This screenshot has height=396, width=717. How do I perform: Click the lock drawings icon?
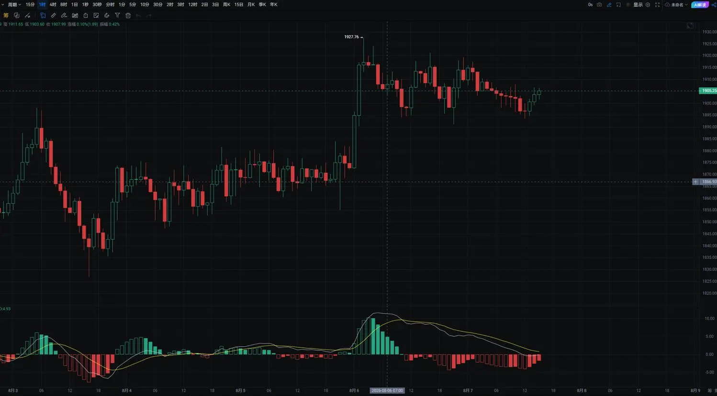86,15
